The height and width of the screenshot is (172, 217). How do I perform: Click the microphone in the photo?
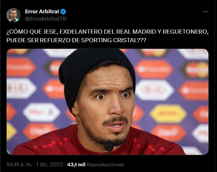[x=109, y=147]
